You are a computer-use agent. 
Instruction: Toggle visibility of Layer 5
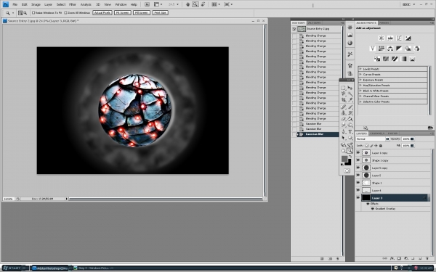[x=358, y=175]
